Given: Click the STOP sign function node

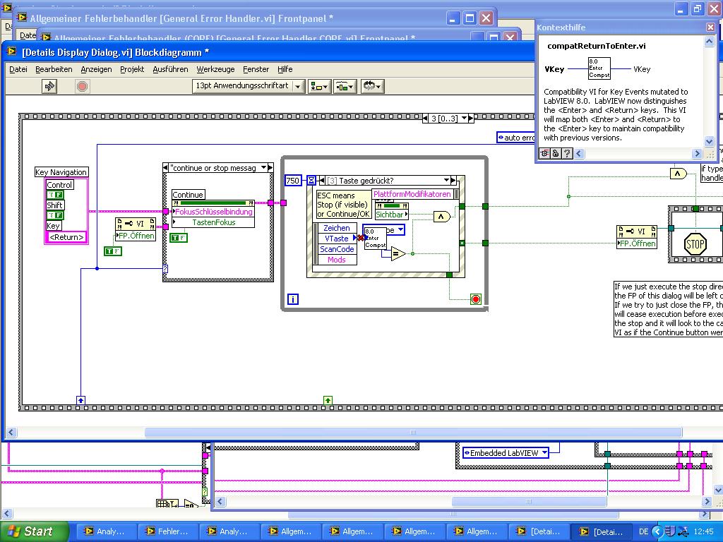Looking at the screenshot, I should coord(695,245).
